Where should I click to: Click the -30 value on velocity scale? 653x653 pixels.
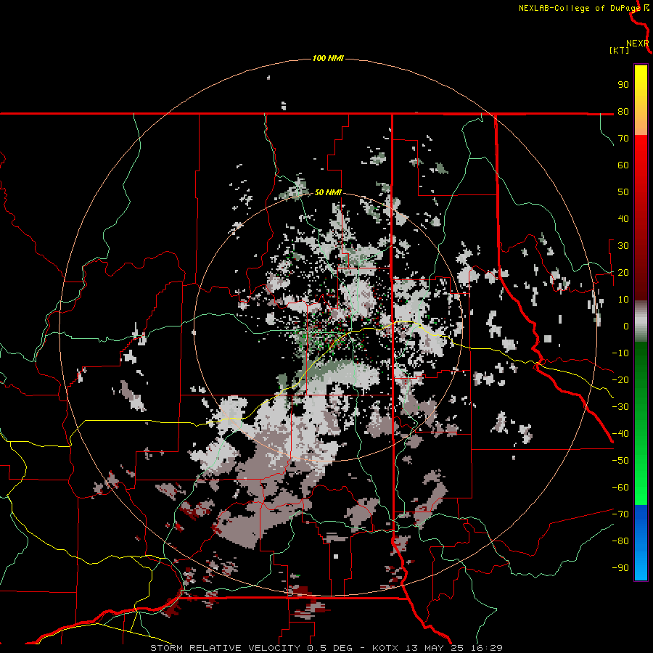point(620,407)
